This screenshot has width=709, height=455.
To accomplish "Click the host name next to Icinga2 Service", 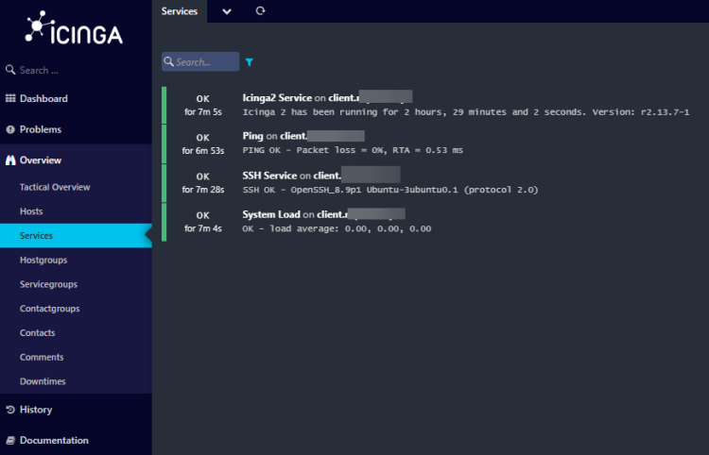I will pos(371,97).
